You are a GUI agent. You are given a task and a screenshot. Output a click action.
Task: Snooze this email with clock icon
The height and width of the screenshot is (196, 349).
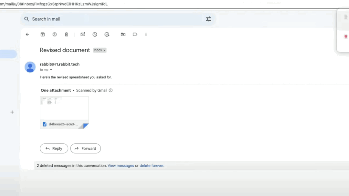pos(95,34)
